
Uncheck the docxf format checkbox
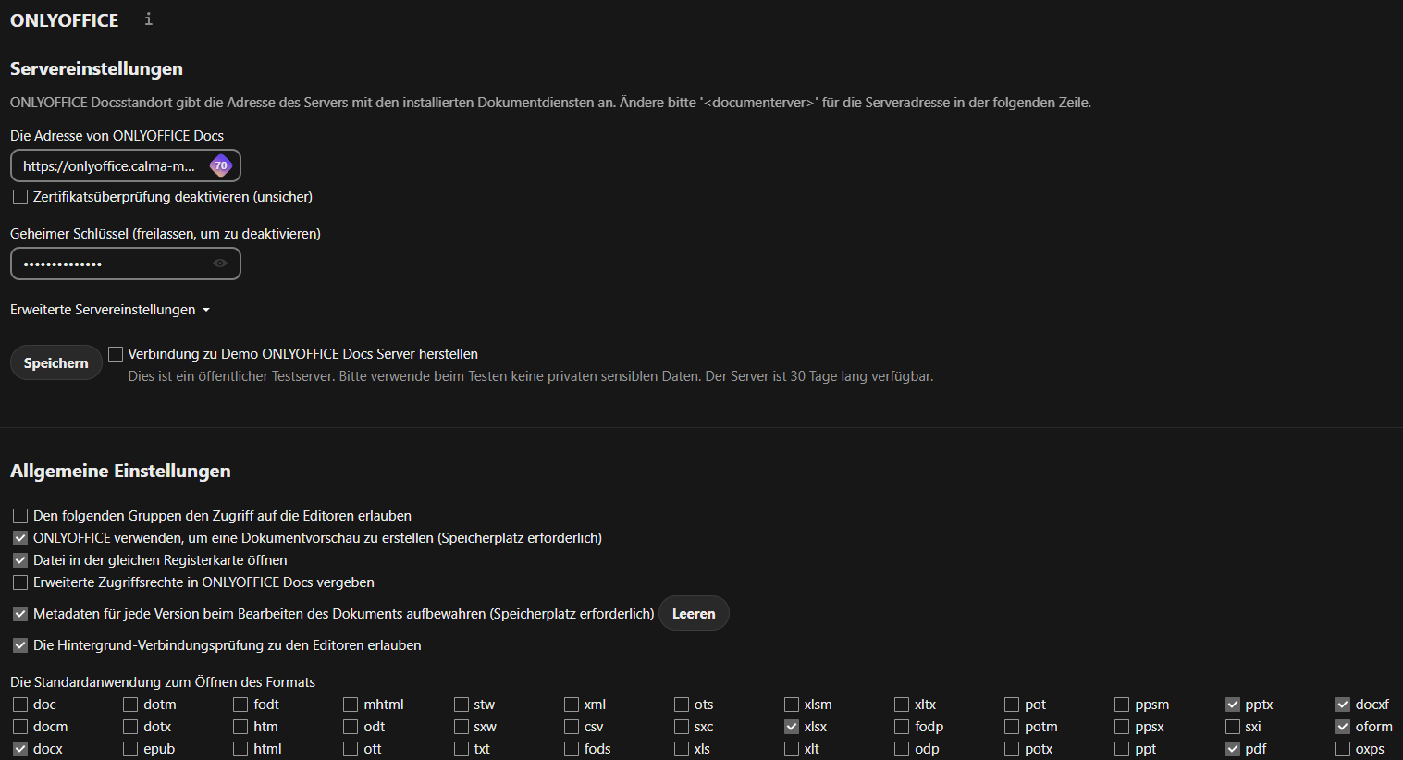1343,705
